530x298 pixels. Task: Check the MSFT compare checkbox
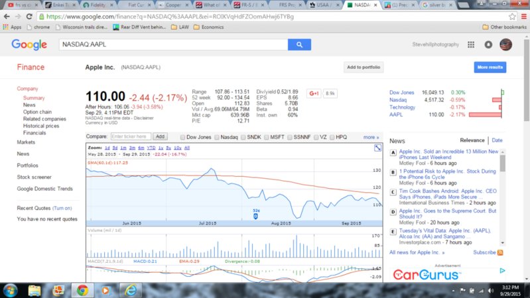point(267,137)
